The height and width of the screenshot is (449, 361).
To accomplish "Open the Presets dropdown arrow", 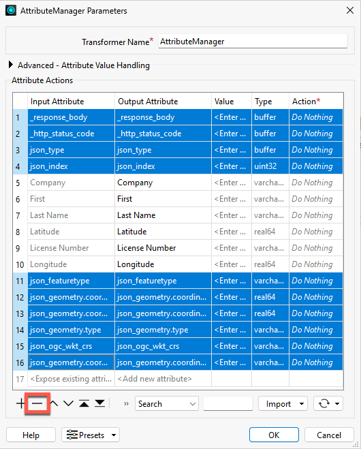I will 114,435.
